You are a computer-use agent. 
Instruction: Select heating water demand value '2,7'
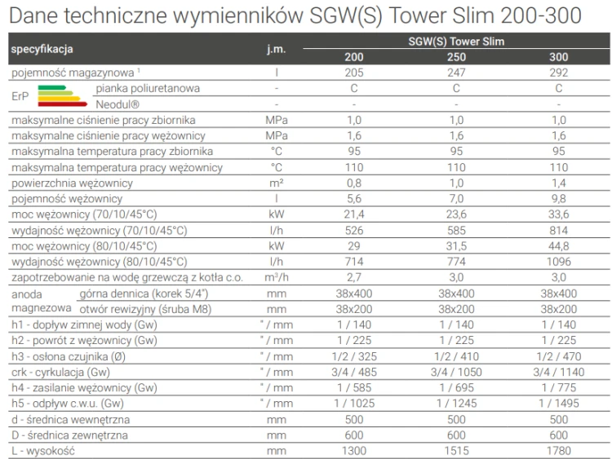pyautogui.click(x=354, y=278)
